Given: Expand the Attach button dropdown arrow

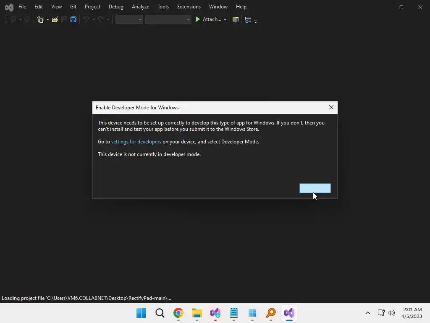Looking at the screenshot, I should point(225,19).
